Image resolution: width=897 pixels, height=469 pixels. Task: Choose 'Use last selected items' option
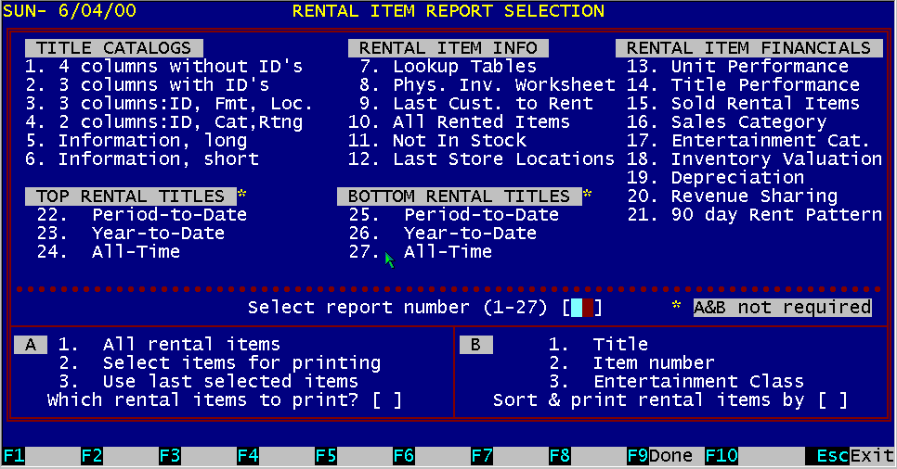[229, 382]
